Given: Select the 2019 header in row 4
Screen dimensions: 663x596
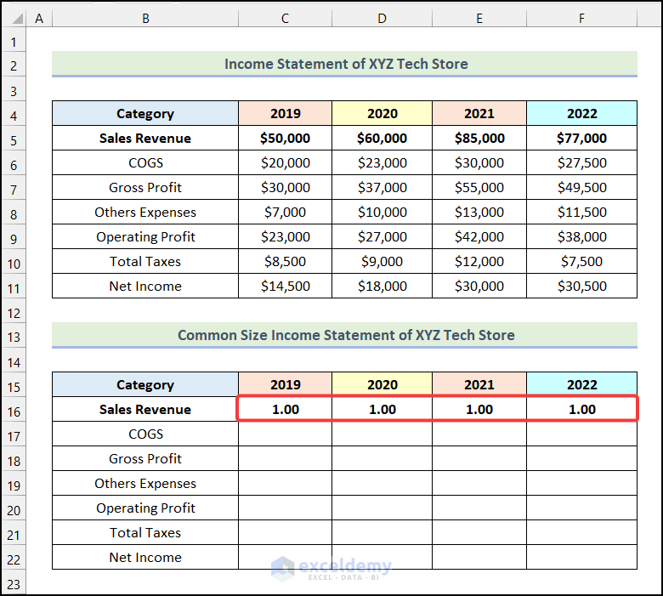Looking at the screenshot, I should coord(286,113).
